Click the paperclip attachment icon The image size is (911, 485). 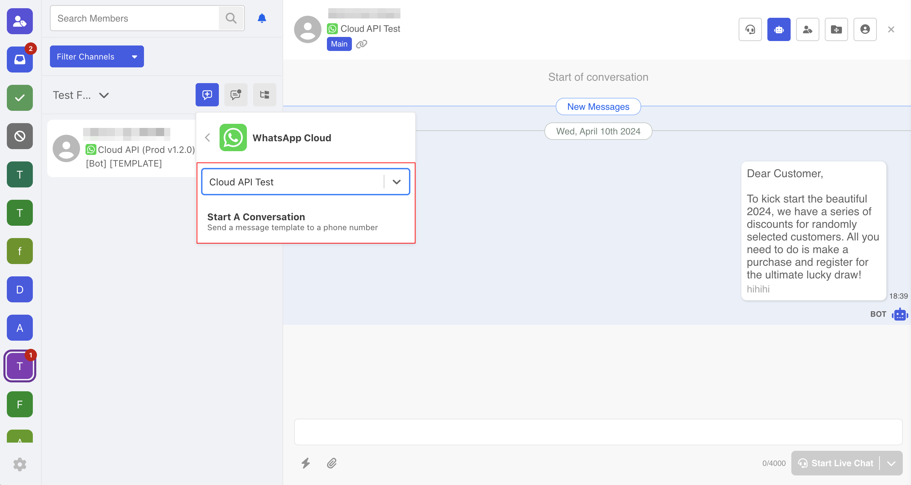pos(331,463)
